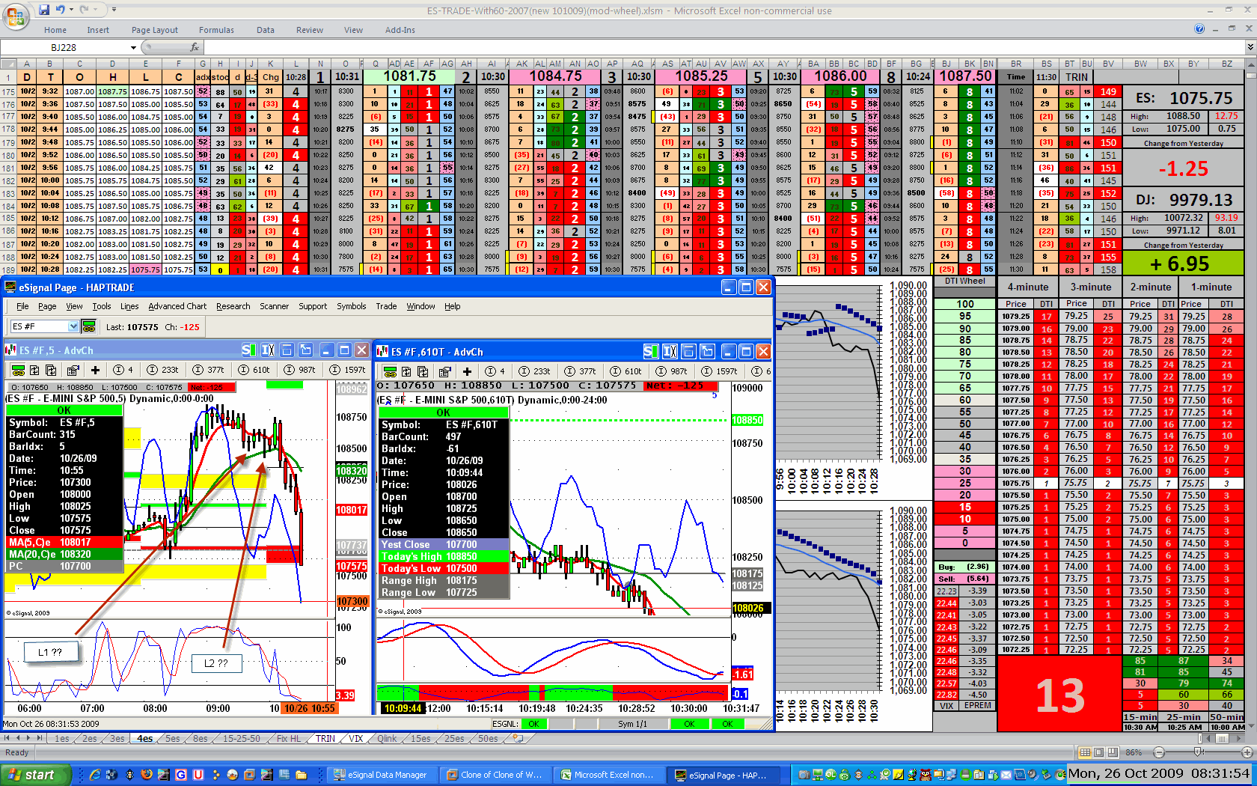Switch to the 15-25-50 worksheet tab
This screenshot has height=786, width=1257.
click(242, 739)
